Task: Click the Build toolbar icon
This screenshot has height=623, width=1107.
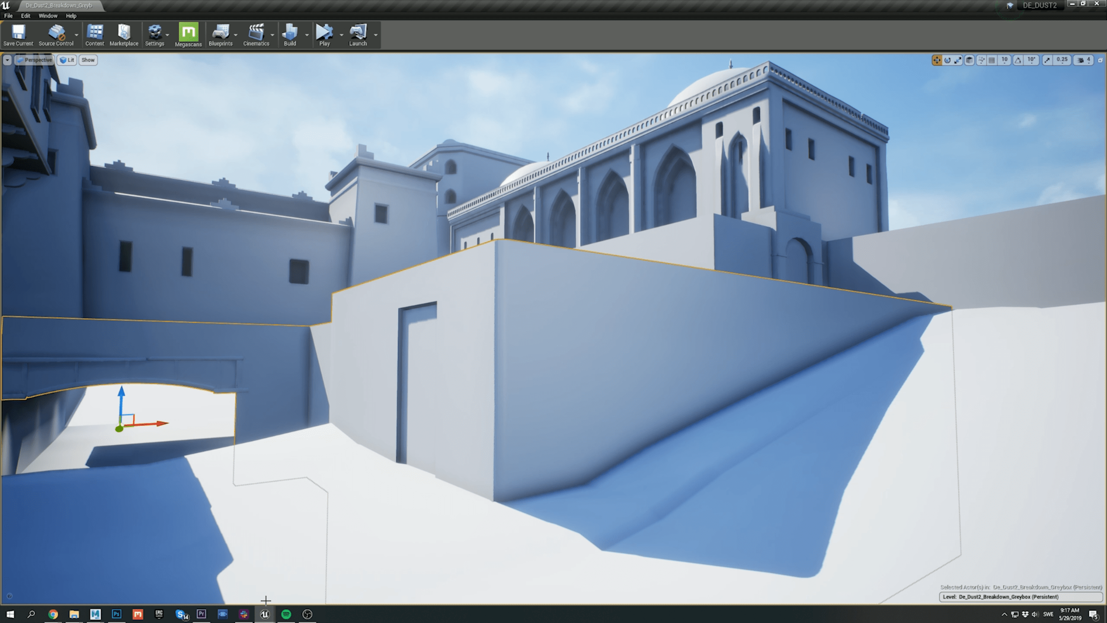Action: pyautogui.click(x=290, y=35)
